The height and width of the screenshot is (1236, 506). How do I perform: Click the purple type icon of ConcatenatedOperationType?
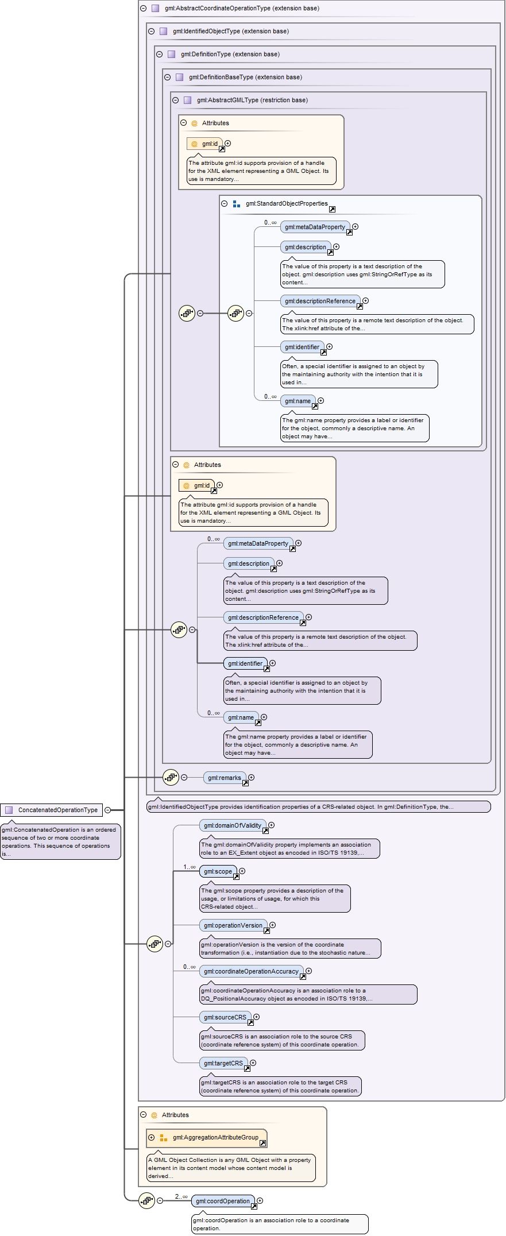tap(9, 810)
